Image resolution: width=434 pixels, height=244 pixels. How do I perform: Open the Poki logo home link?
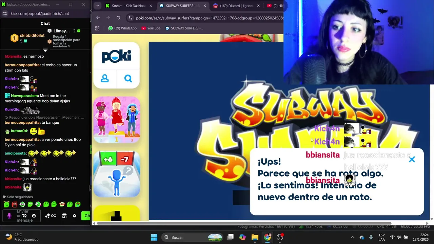(x=116, y=56)
